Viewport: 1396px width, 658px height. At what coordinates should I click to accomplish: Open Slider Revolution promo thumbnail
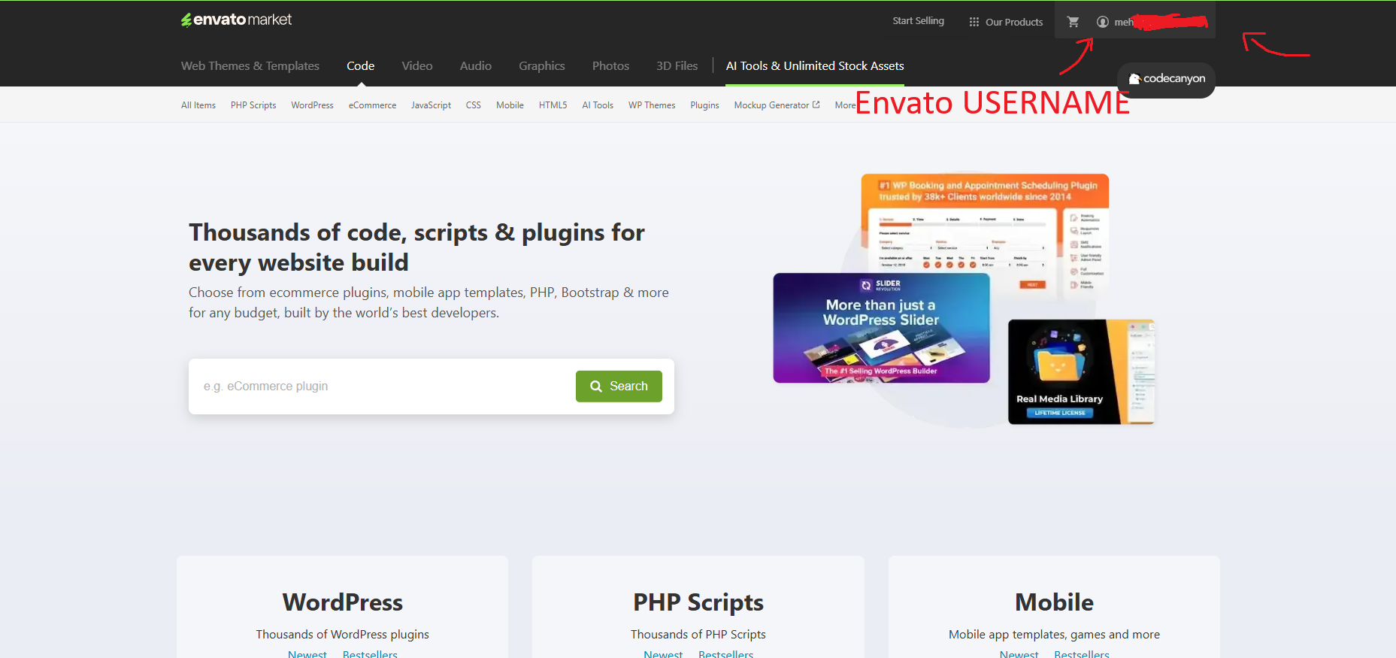(881, 328)
